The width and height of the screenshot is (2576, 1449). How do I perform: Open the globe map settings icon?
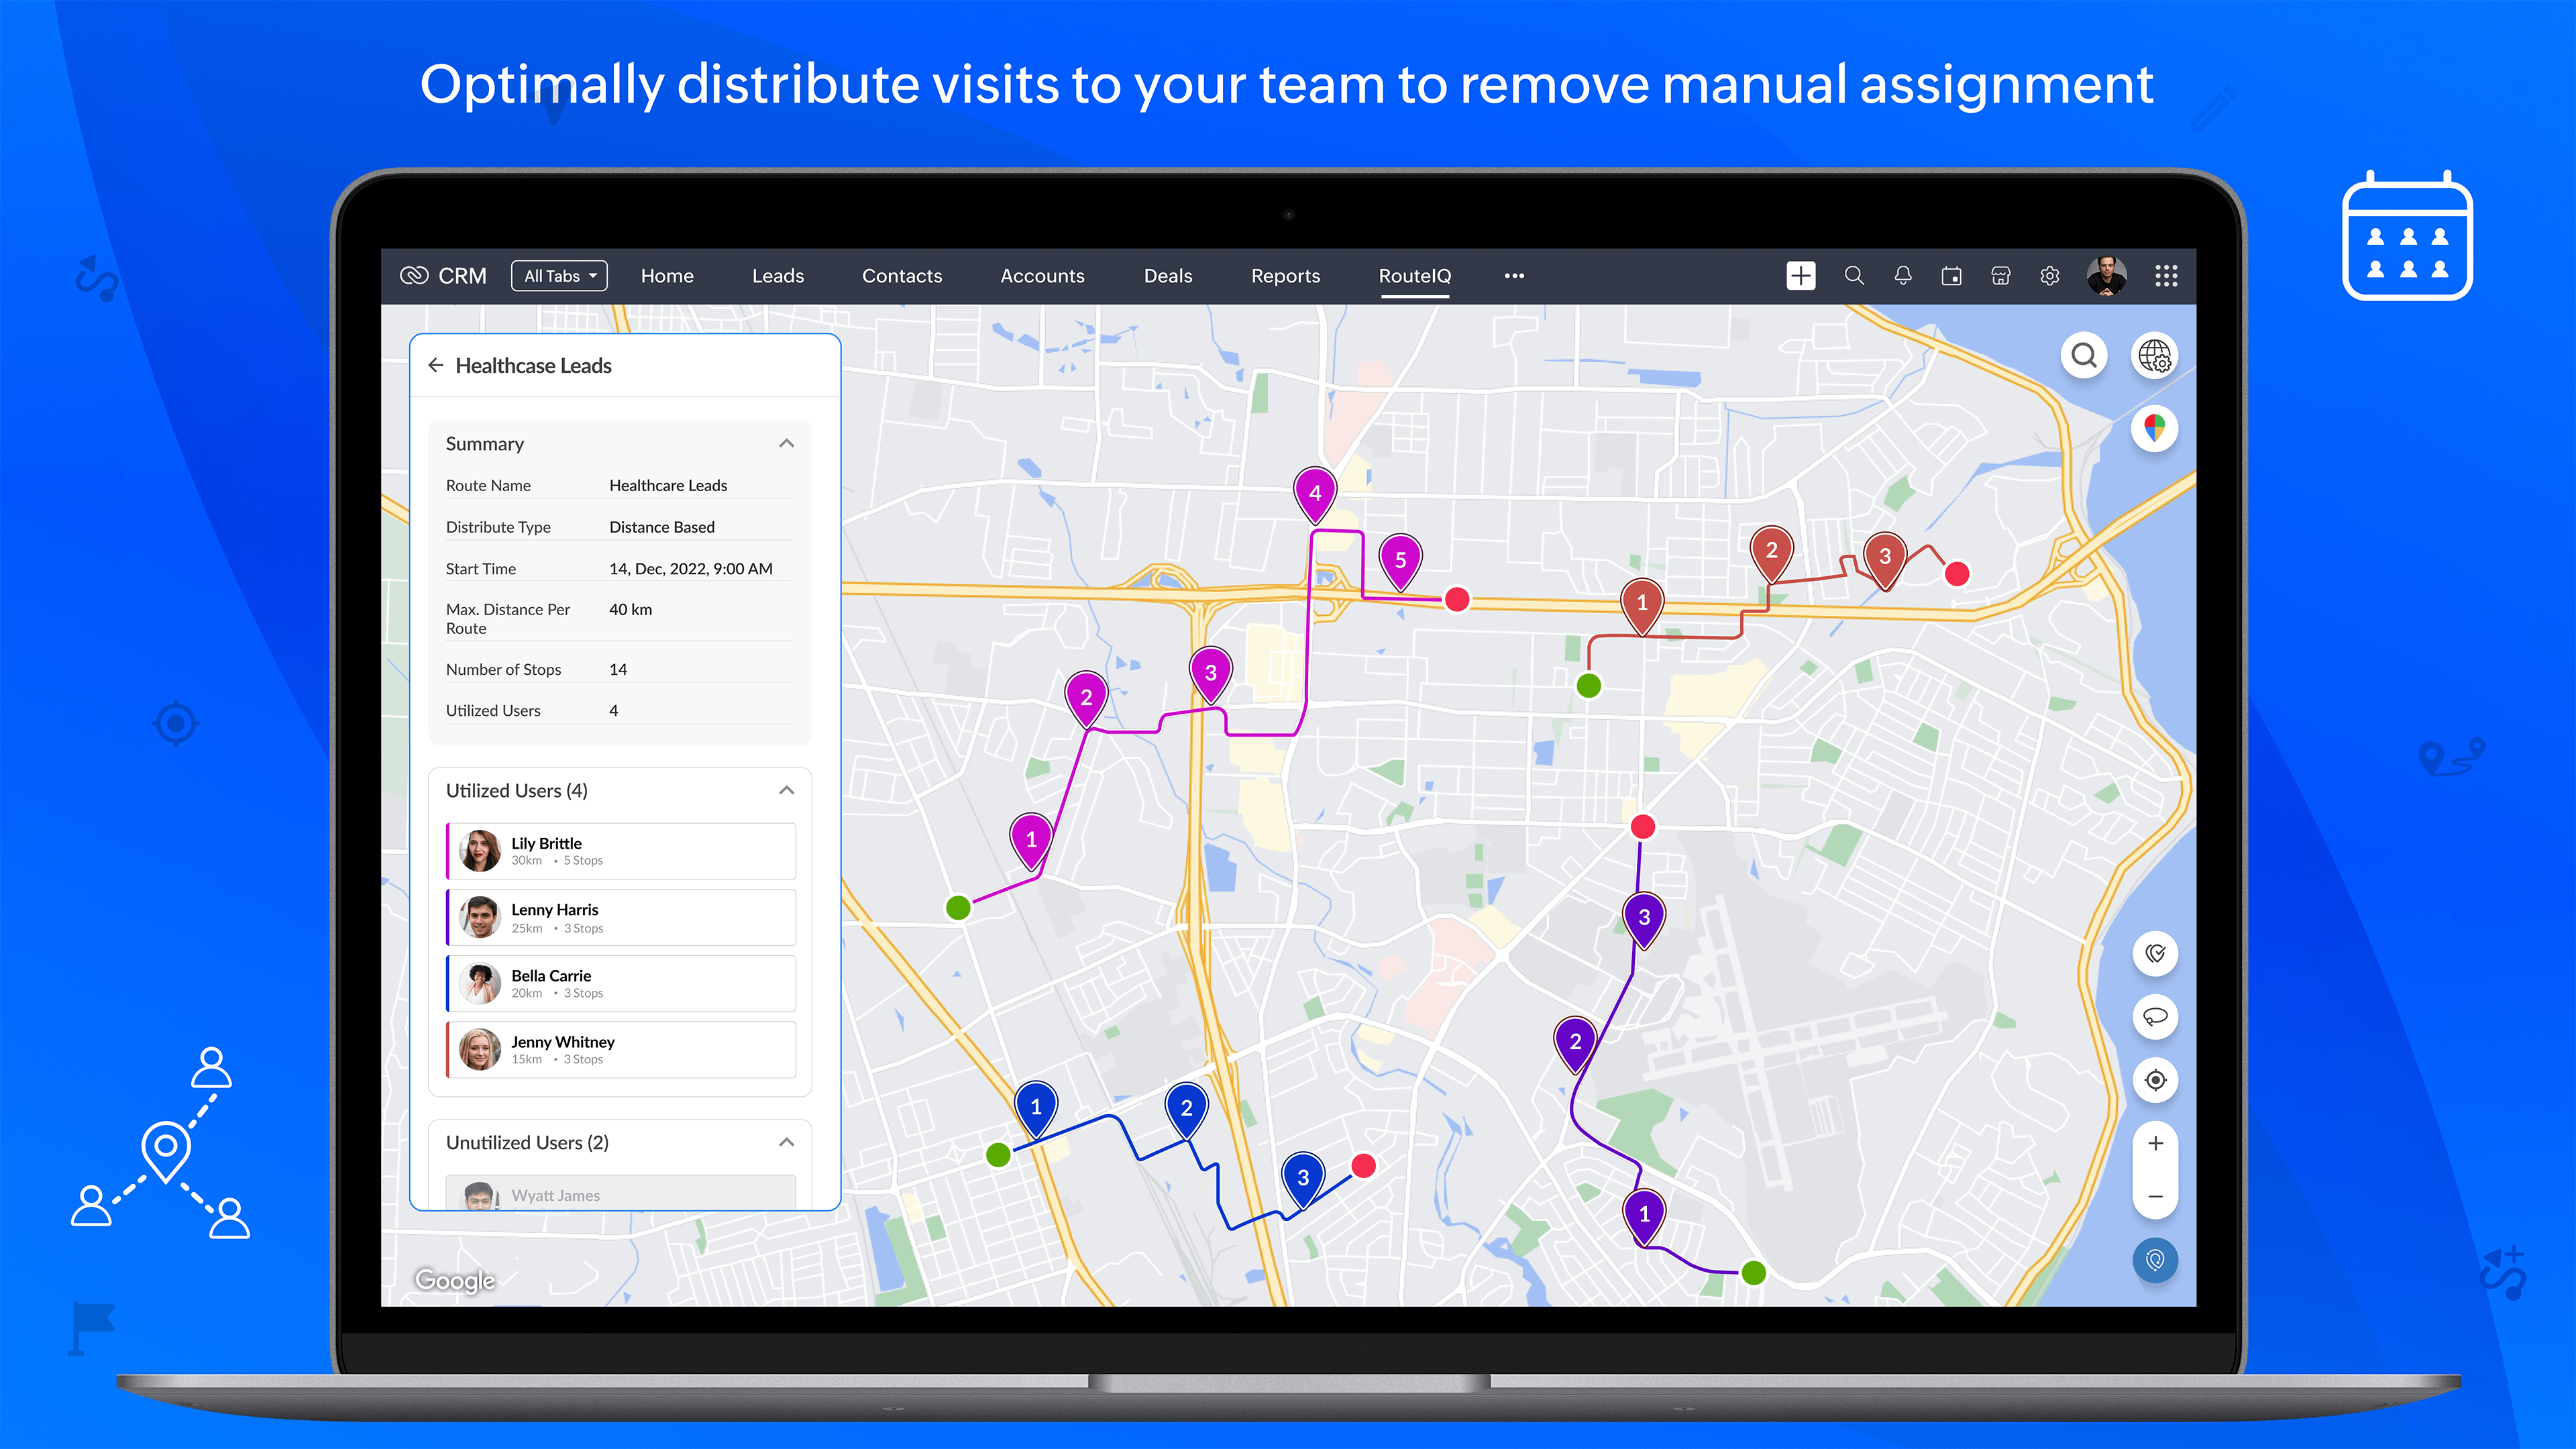[x=2154, y=355]
